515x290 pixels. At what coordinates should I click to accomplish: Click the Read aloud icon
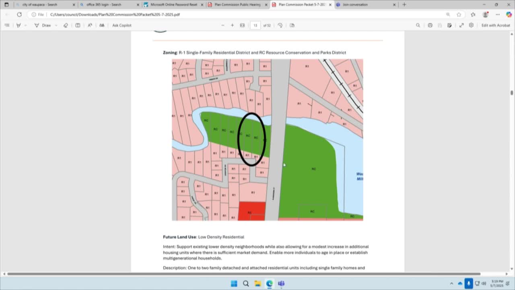[90, 25]
